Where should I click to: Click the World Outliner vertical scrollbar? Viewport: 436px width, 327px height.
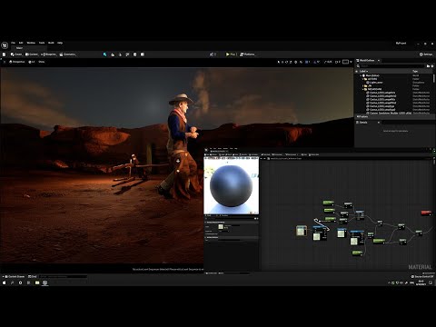434,79
